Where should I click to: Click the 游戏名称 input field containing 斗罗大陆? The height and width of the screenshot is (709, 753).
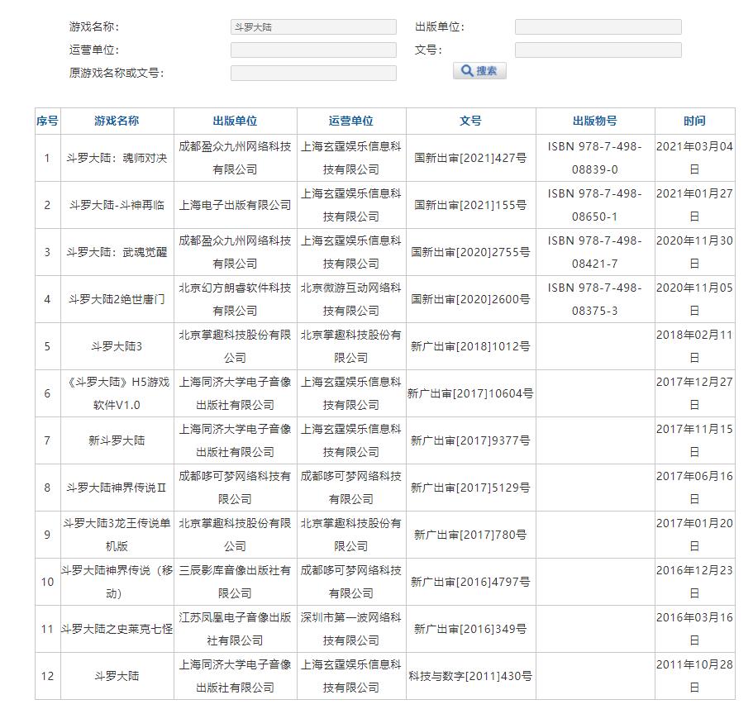tap(313, 27)
